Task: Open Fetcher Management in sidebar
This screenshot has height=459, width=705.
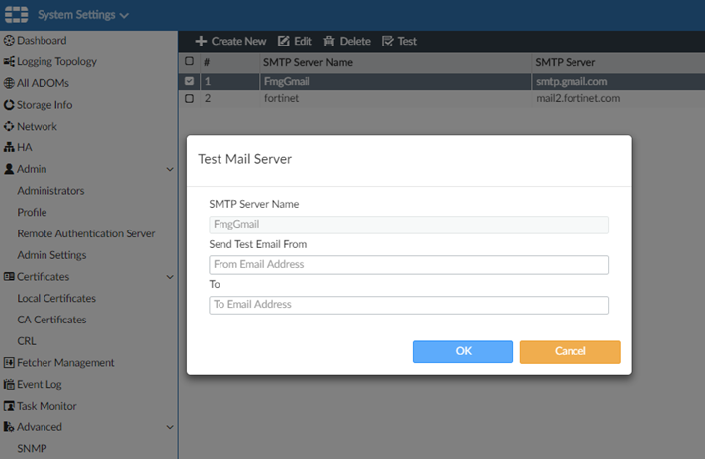Action: point(64,363)
